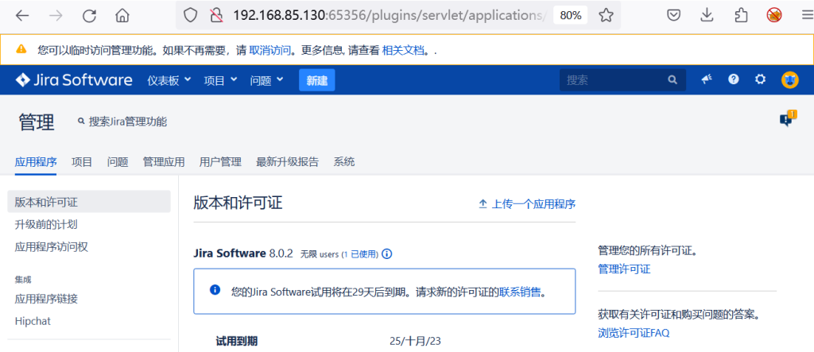Viewport: 814px width, 352px height.
Task: Open 应用程序访问权 in the sidebar
Action: 52,247
